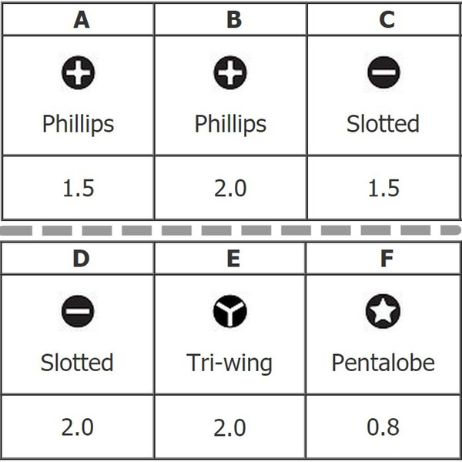
Task: Select column header A
Action: [82, 20]
